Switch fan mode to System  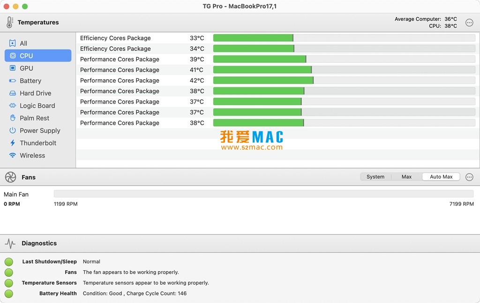[375, 177]
